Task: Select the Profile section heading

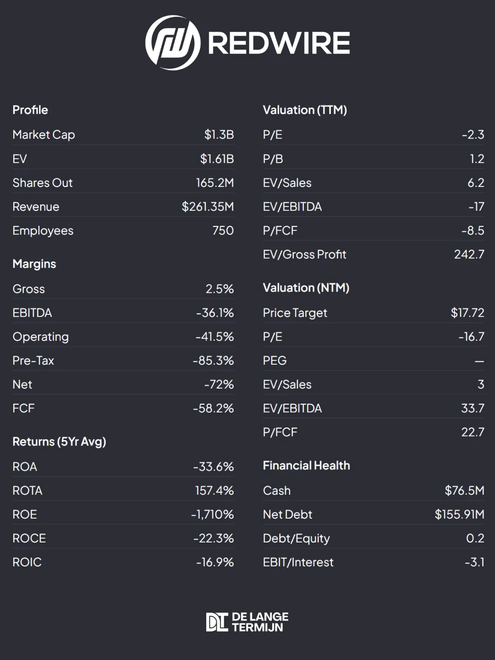Action: click(30, 110)
